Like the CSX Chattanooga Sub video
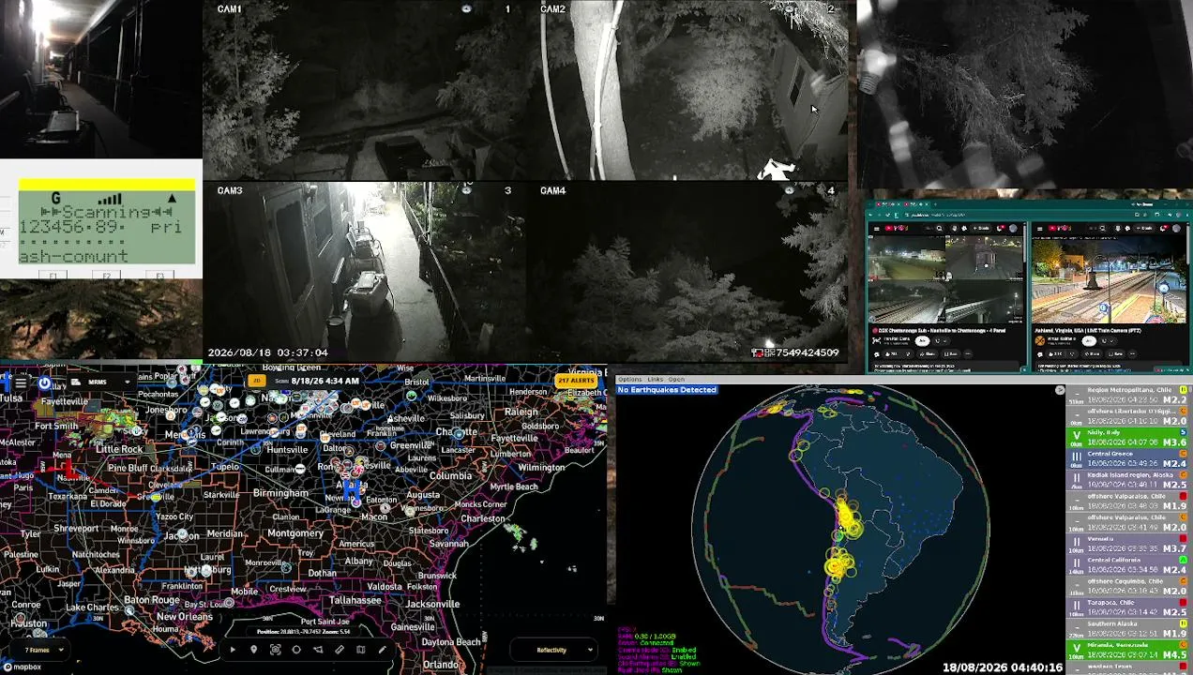This screenshot has width=1193, height=675. coord(892,354)
